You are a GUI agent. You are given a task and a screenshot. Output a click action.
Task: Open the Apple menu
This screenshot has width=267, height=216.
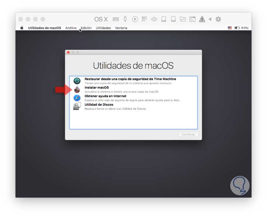(x=22, y=28)
